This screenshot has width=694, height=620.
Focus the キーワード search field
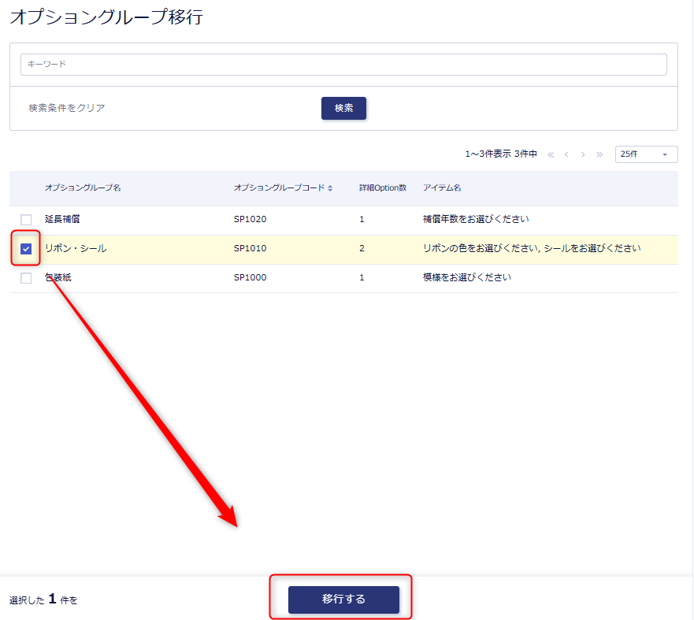pos(343,64)
